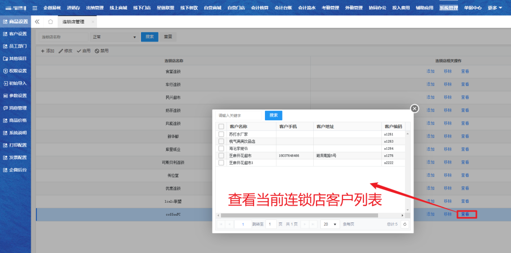Expand the 更多 menu in top bar
Viewport: 511px width, 253px height.
coord(495,8)
